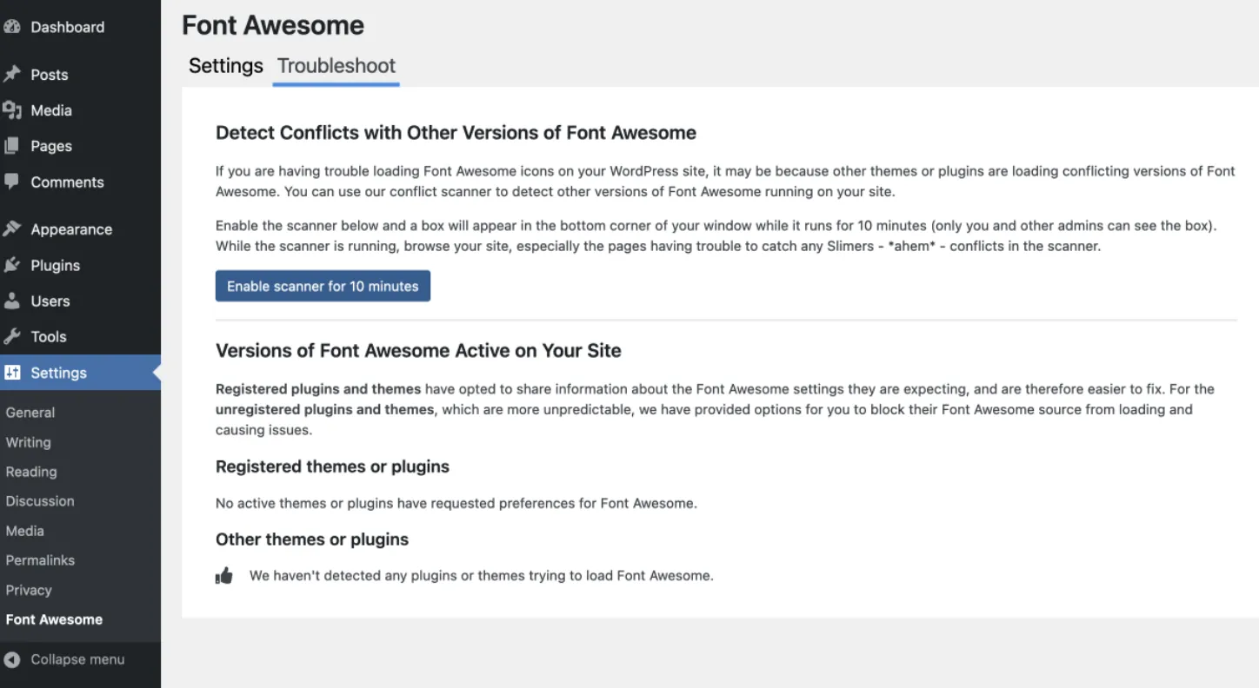Viewport: 1259px width, 688px height.
Task: Switch to the Settings tab
Action: tap(226, 66)
